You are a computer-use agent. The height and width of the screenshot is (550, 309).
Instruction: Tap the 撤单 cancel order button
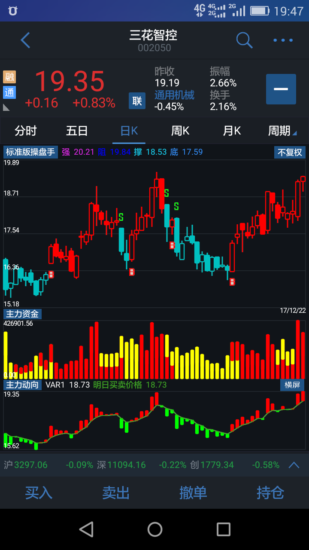[x=193, y=492]
